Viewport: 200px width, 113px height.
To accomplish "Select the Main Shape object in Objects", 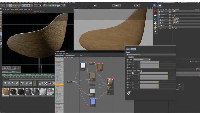I will [164, 29].
